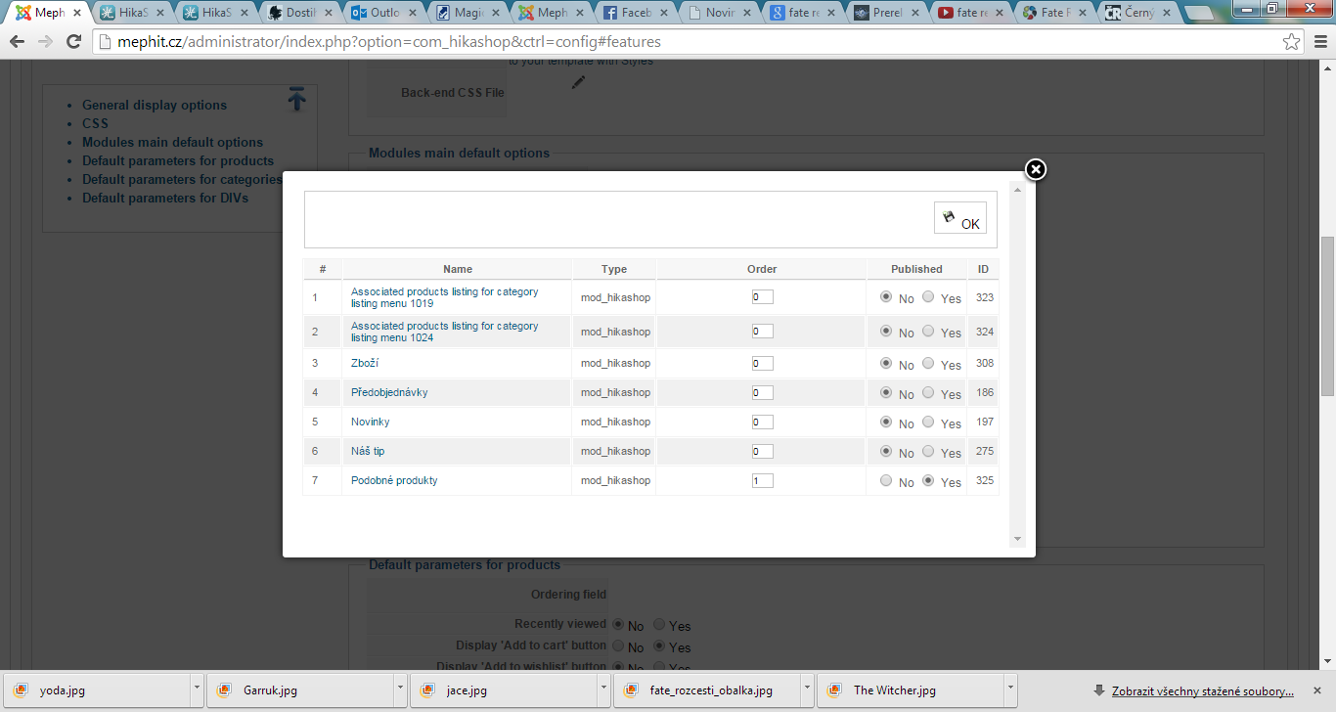This screenshot has height=712, width=1336.
Task: Open Associated products listing menu 1019 link
Action: (x=445, y=297)
